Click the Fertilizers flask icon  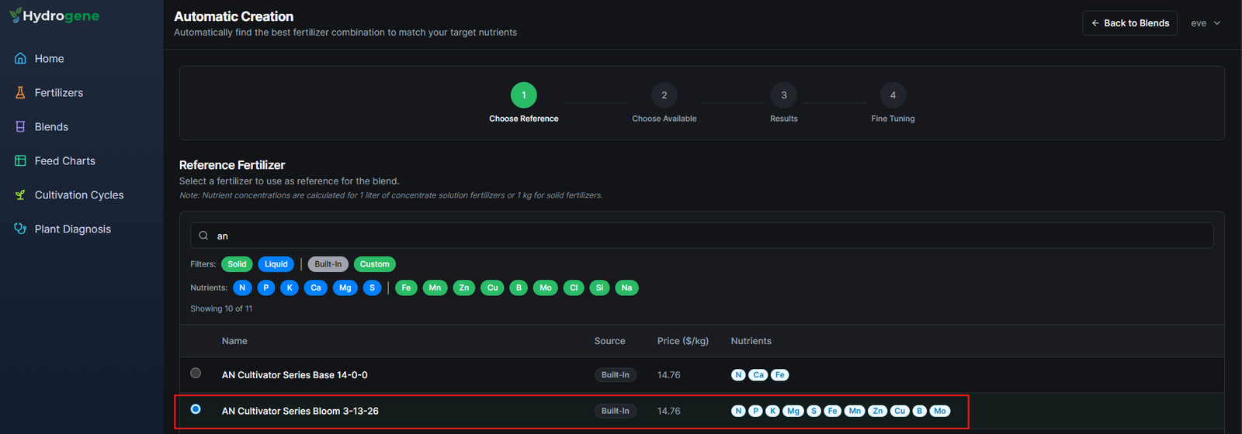point(20,92)
